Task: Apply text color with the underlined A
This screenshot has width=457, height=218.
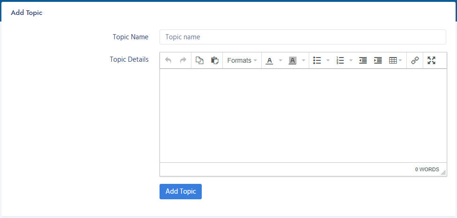Action: point(269,60)
